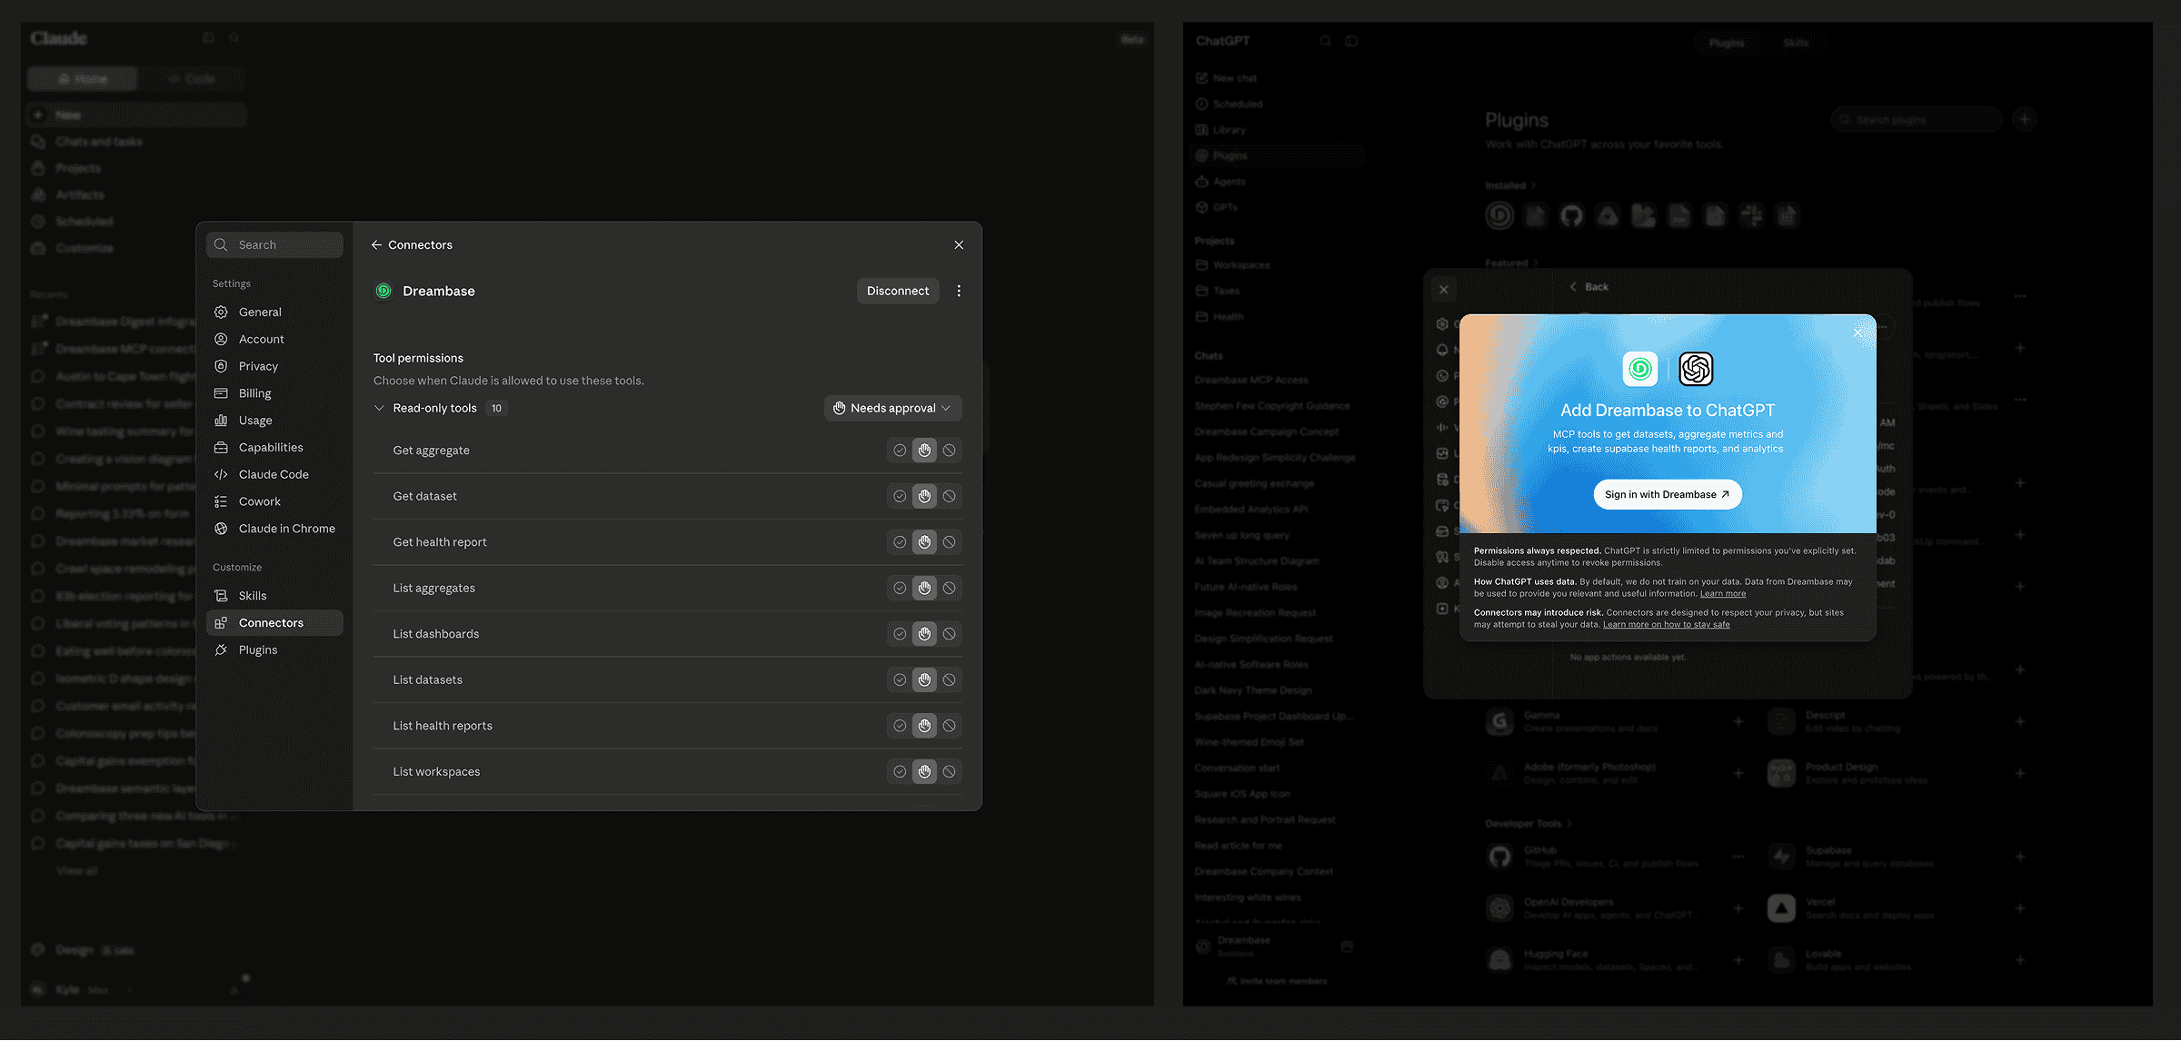The width and height of the screenshot is (2181, 1041).
Task: Open Learn more link about ChatGPT data use
Action: point(1723,594)
